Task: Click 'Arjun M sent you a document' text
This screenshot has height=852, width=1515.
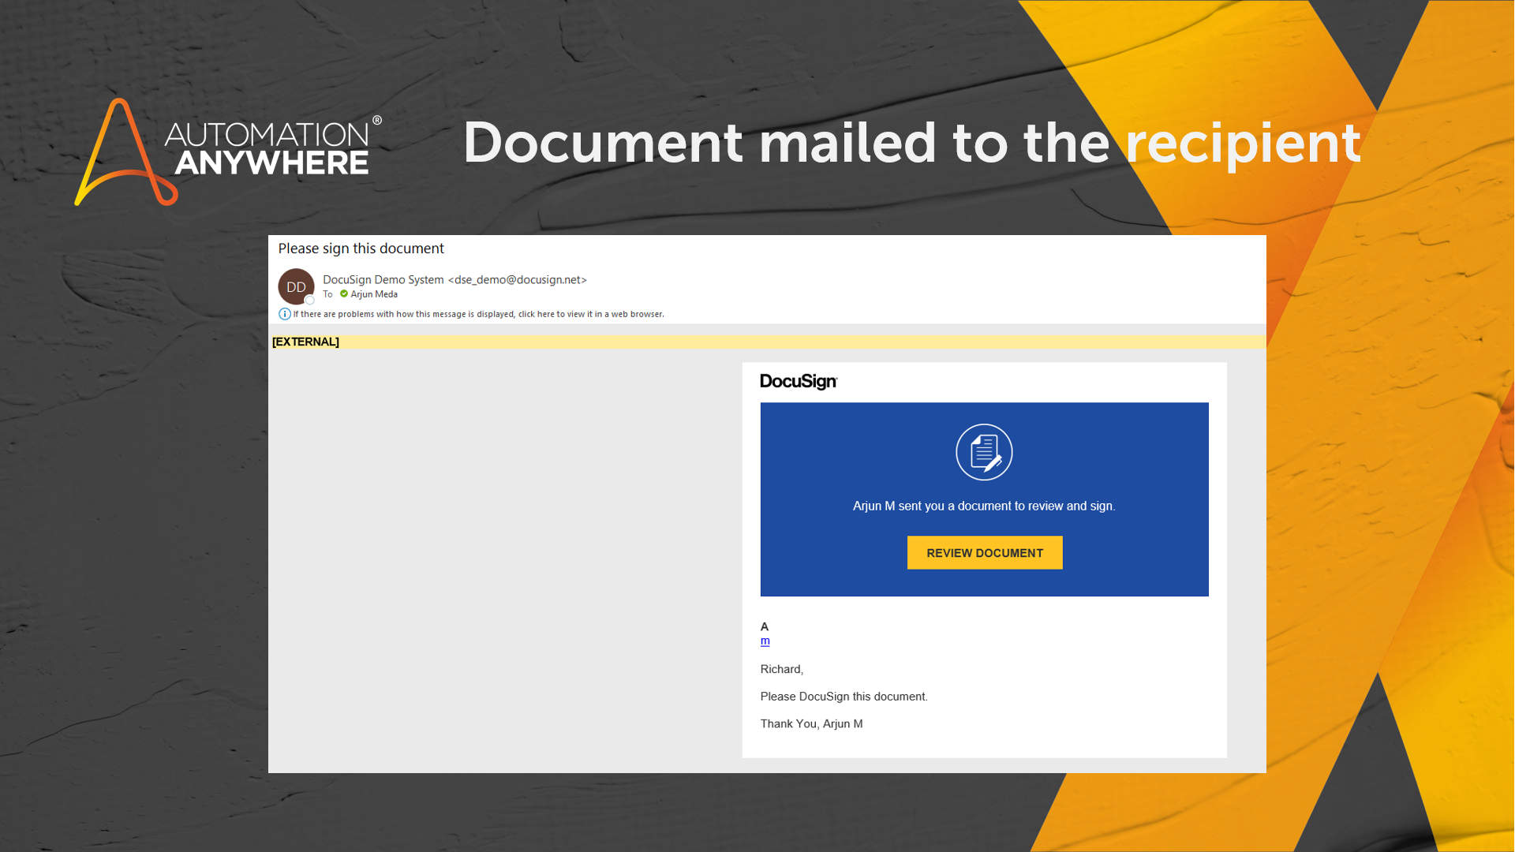Action: (x=983, y=506)
